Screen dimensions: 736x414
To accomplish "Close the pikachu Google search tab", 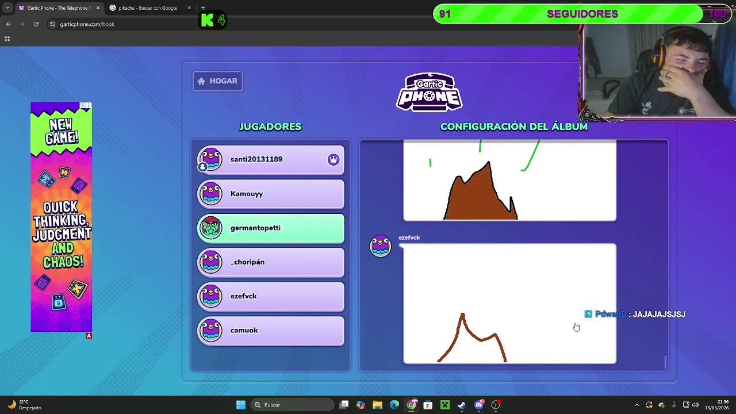I will pyautogui.click(x=190, y=8).
